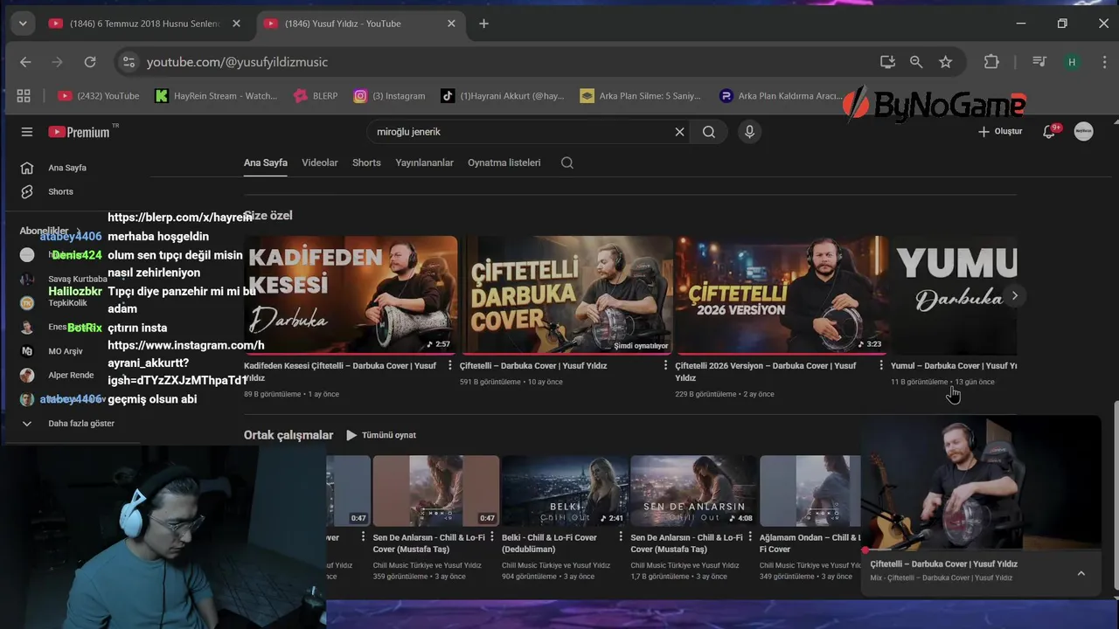The height and width of the screenshot is (629, 1119).
Task: Click the address bar URL
Action: [237, 62]
